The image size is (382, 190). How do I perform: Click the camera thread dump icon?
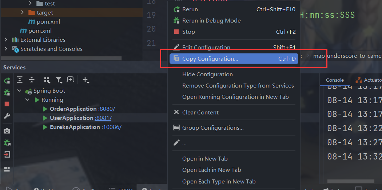(7, 131)
